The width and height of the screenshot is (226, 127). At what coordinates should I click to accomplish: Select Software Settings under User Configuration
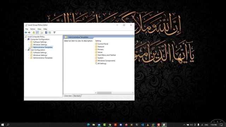(40, 53)
